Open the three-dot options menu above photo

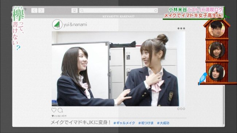click(x=181, y=28)
